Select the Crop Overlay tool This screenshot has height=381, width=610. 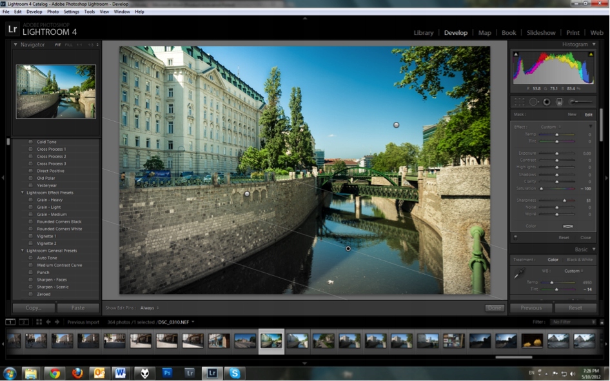[x=519, y=101]
